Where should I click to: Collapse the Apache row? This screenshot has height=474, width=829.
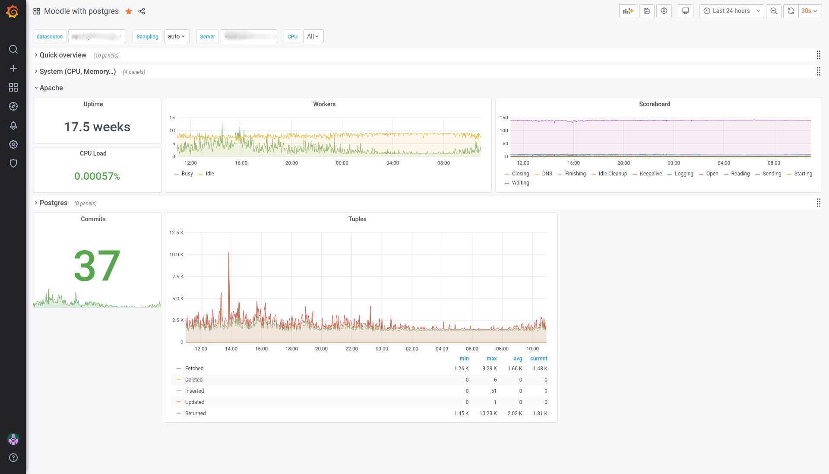(x=51, y=88)
